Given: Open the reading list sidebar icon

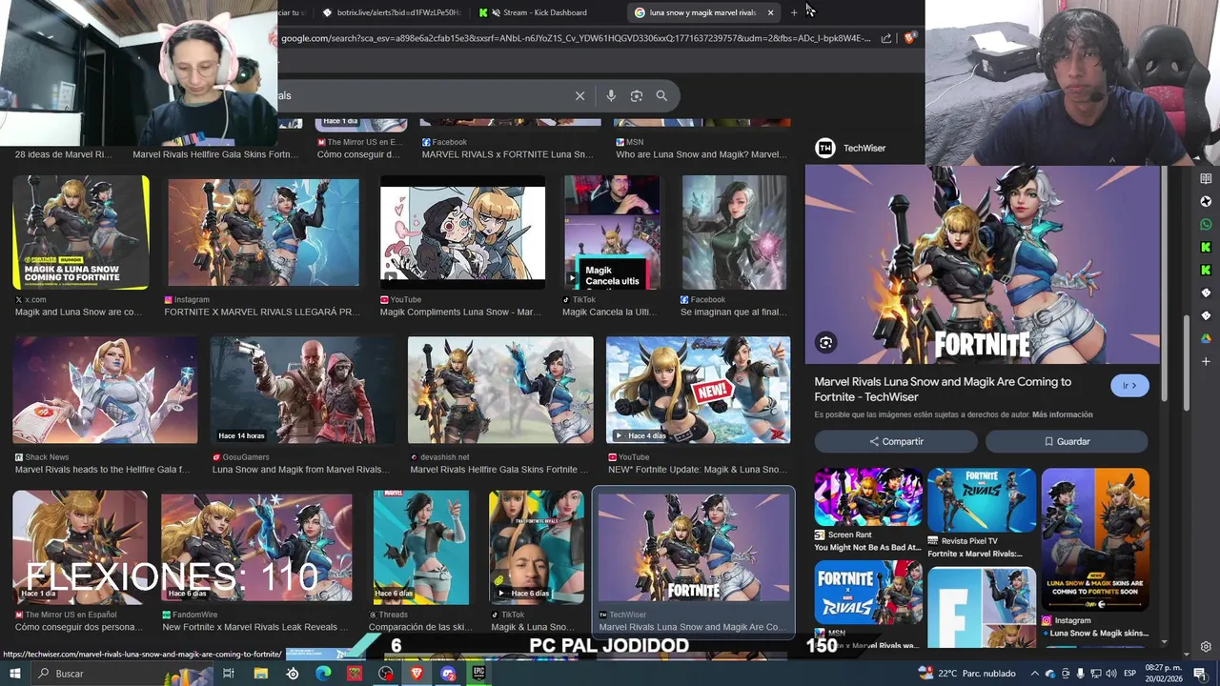Looking at the screenshot, I should pos(1206,179).
